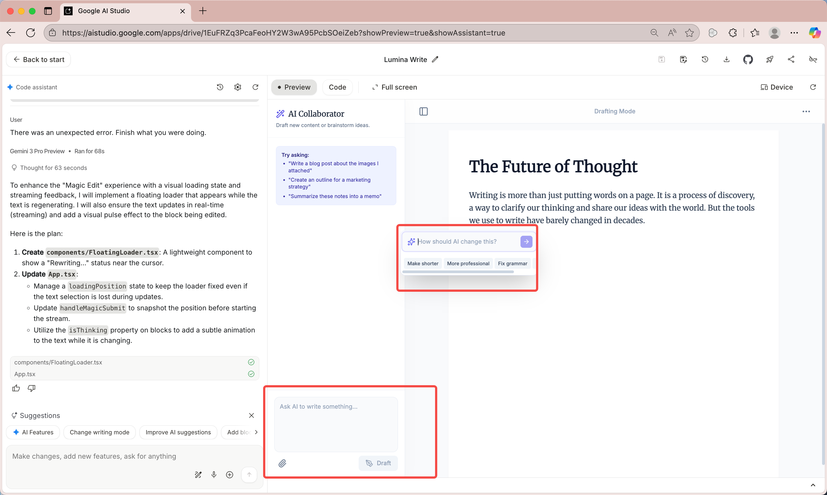Expand the Thought for 63 seconds section
Screen dimensions: 827x495
pyautogui.click(x=53, y=168)
